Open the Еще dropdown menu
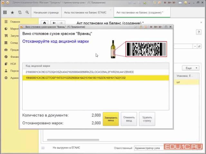Screen dimensions: 206x154 tap(191, 68)
